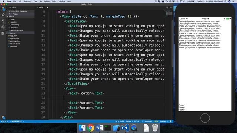This screenshot has width=237, height=133.
Task: Click the unsaved dot on App.js tab
Action: tap(47, 8)
